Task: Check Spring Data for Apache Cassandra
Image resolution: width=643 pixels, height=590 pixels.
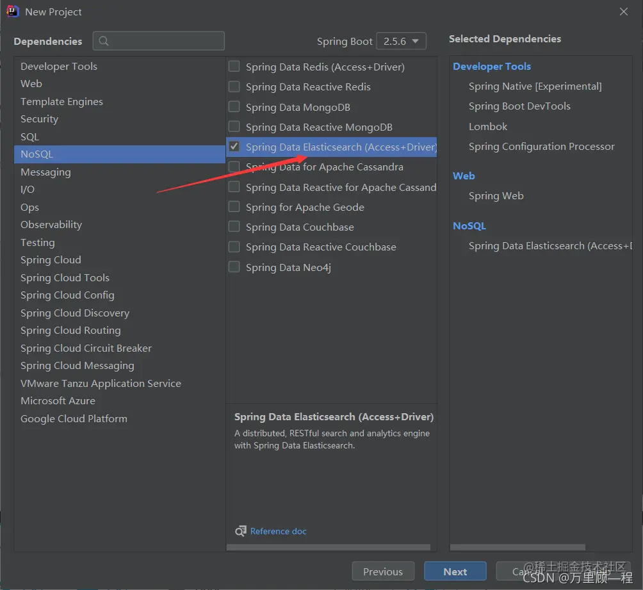Action: pyautogui.click(x=234, y=167)
